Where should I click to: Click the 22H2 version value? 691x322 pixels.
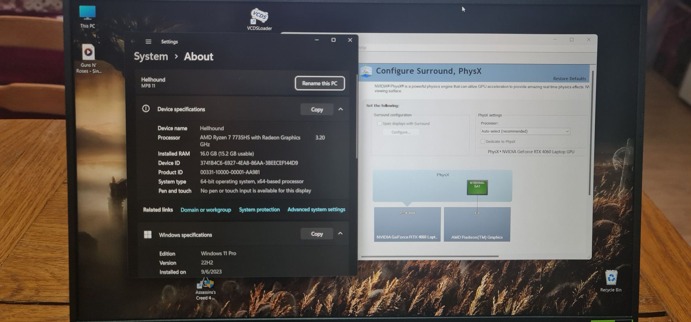click(207, 262)
